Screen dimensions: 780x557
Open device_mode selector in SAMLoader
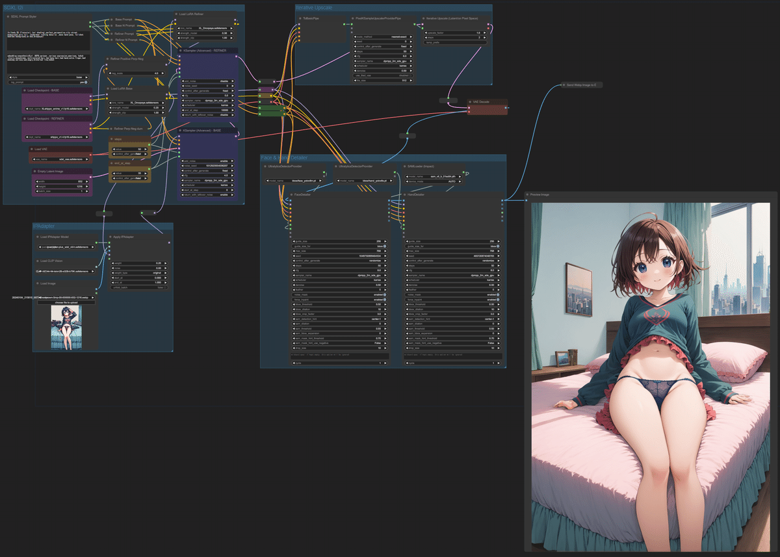click(x=434, y=181)
